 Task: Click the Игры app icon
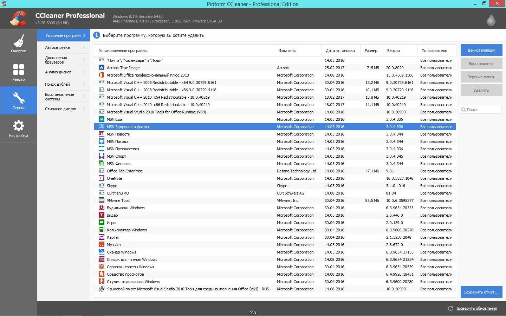coord(102,223)
